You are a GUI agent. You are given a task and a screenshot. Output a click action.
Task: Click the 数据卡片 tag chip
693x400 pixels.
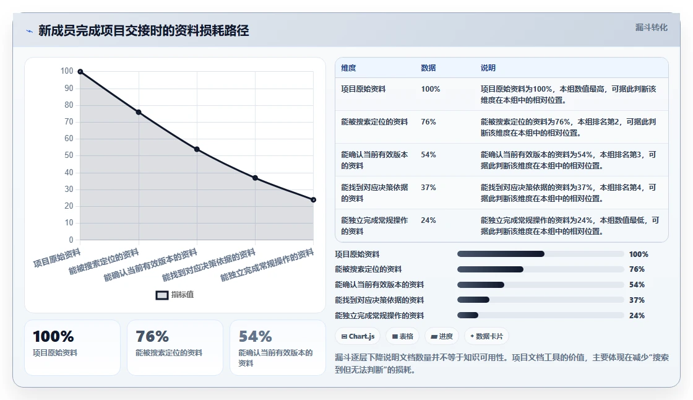point(486,336)
